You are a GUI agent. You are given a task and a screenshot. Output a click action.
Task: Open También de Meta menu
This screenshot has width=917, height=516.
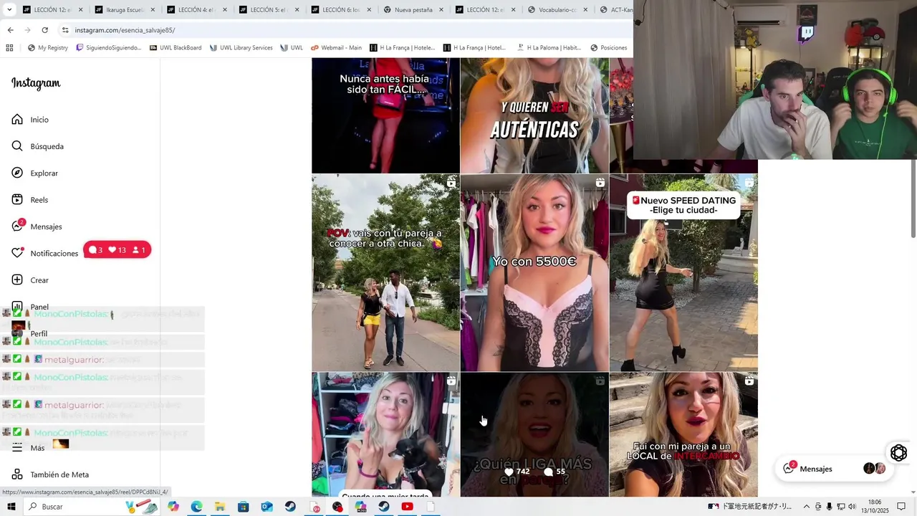(x=50, y=474)
